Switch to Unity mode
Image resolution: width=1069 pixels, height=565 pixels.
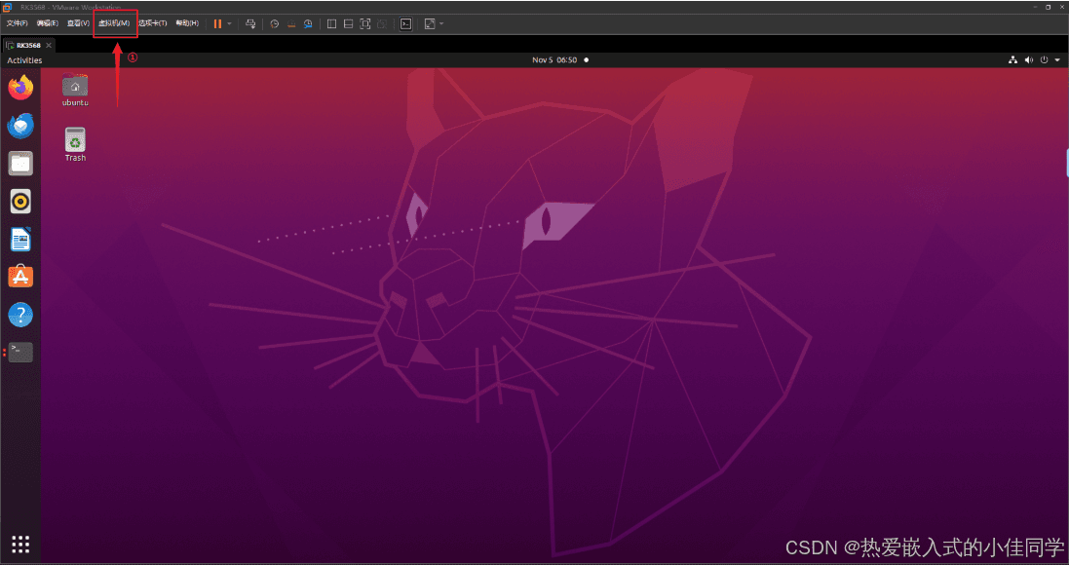(x=382, y=23)
